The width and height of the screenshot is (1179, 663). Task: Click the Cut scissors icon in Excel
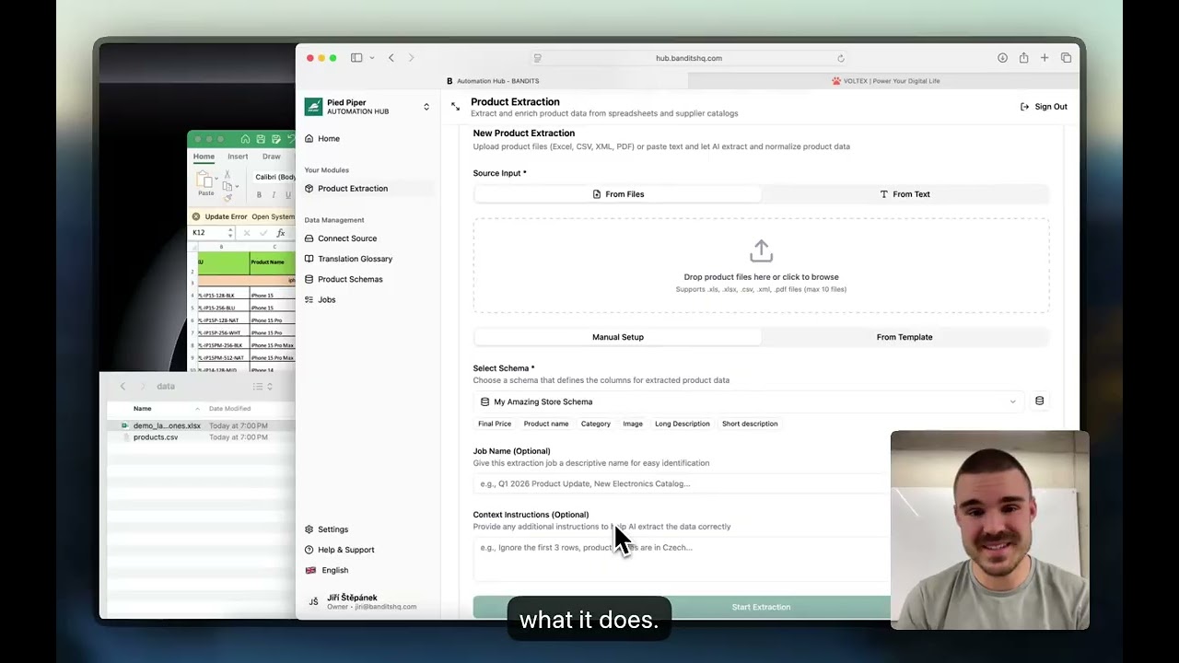[228, 174]
